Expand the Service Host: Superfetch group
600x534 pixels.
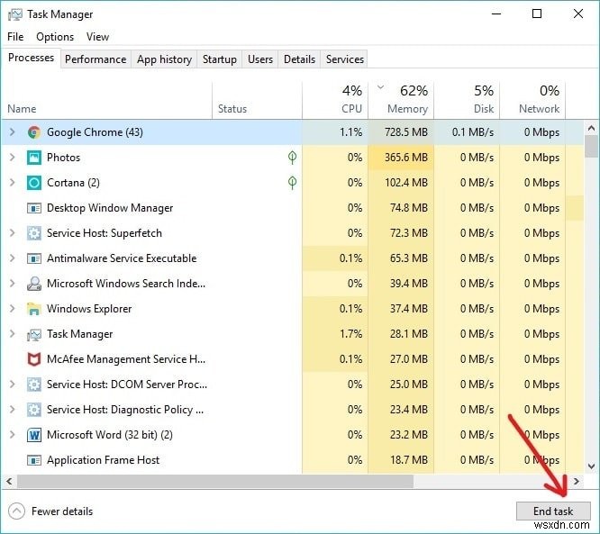tap(13, 233)
